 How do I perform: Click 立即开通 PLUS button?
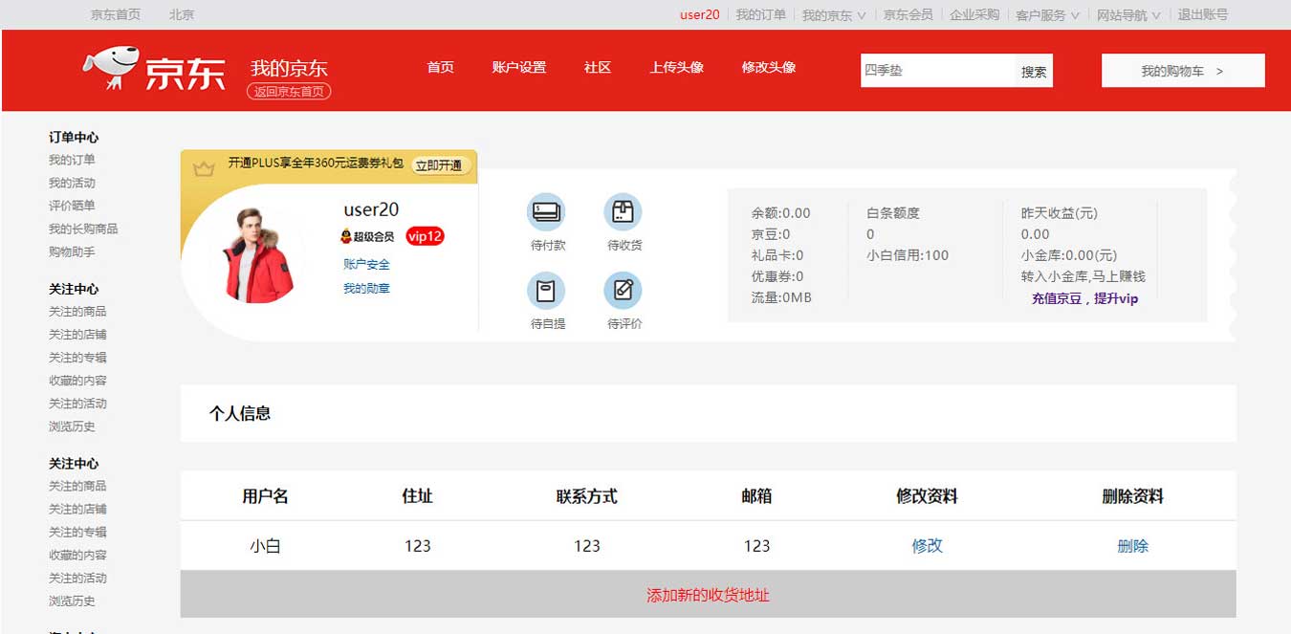click(x=439, y=165)
